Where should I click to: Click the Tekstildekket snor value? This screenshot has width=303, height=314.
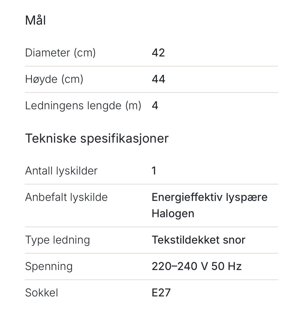[x=198, y=240]
